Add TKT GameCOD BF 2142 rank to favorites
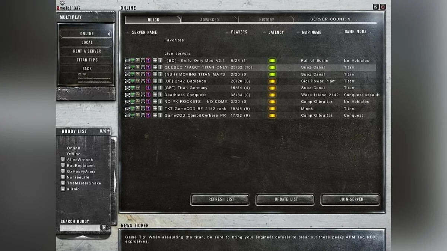 coord(155,109)
